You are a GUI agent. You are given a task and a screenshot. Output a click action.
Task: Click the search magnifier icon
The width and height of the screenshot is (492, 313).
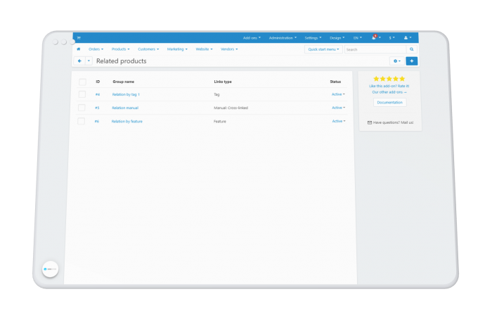411,49
